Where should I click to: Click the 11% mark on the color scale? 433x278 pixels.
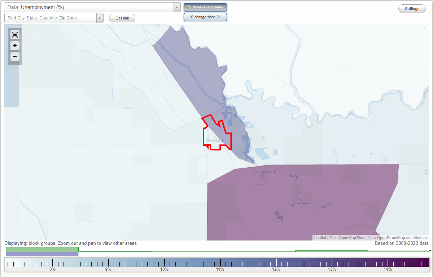[220, 264]
